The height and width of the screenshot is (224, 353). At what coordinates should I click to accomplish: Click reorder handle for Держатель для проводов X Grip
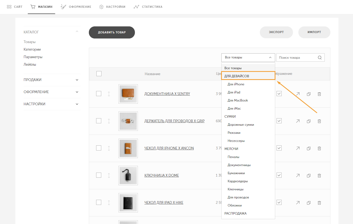tap(109, 121)
